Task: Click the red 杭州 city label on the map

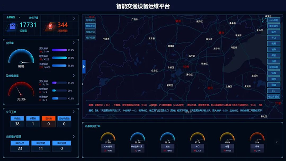Action: 186,67
